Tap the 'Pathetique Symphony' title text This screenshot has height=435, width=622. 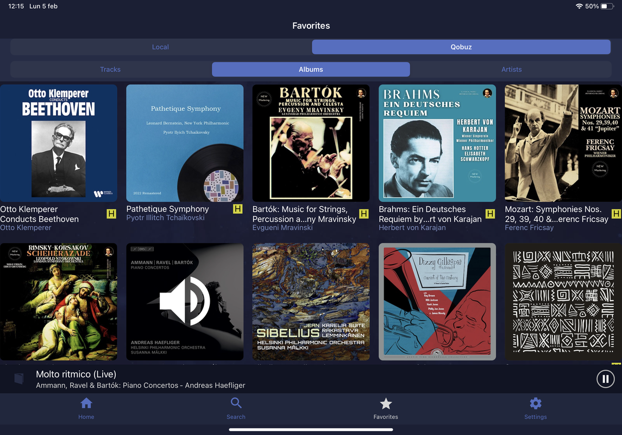[167, 209]
